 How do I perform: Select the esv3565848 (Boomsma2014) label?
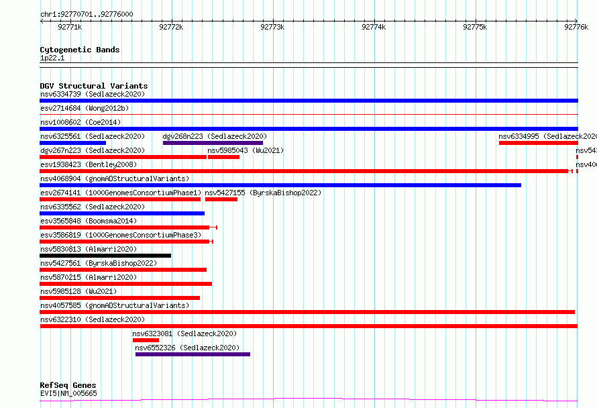pyautogui.click(x=89, y=221)
